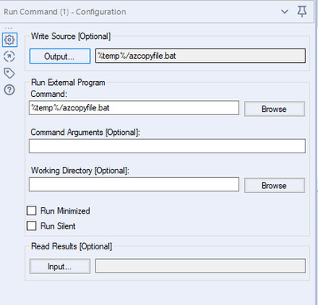
Task: Open the Help question mark icon
Action: point(10,90)
